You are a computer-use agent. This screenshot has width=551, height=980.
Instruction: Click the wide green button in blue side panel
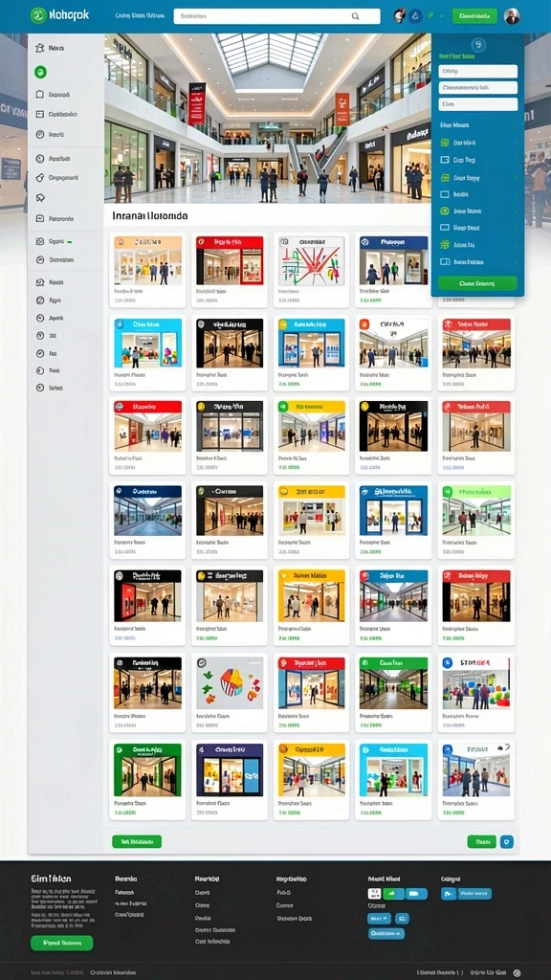478,283
